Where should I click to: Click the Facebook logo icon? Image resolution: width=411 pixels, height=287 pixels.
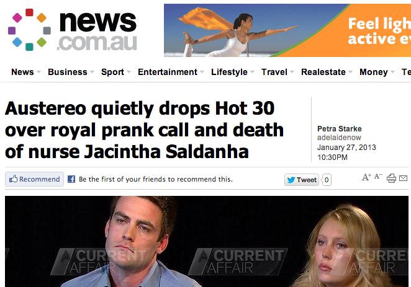71,179
